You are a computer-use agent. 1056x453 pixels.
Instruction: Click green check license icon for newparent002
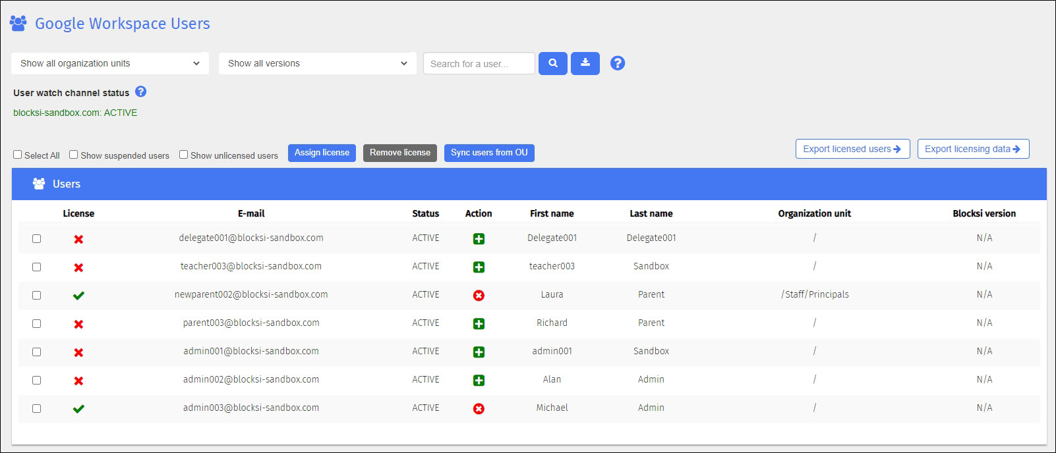pos(78,296)
